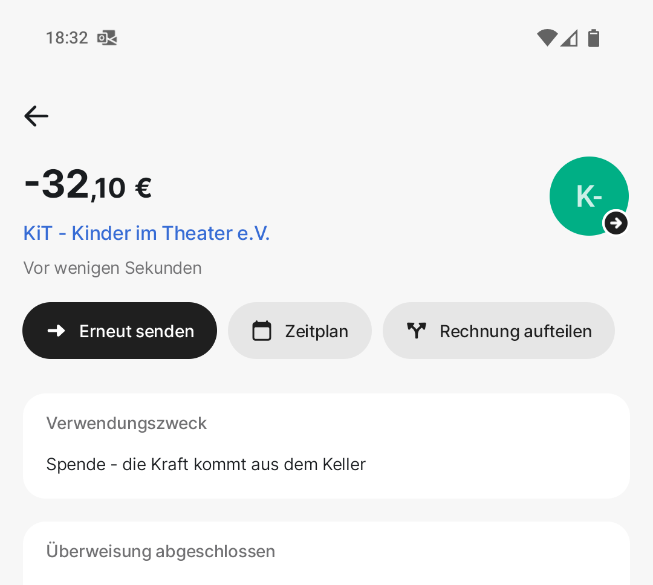Tap the Verwendungszweck heading
Viewport: 653px width, 585px height.
pos(127,424)
